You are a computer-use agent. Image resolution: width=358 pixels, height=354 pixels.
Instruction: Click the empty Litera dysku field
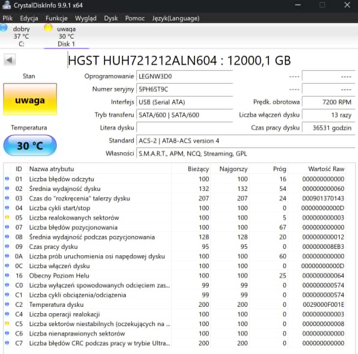pos(184,128)
